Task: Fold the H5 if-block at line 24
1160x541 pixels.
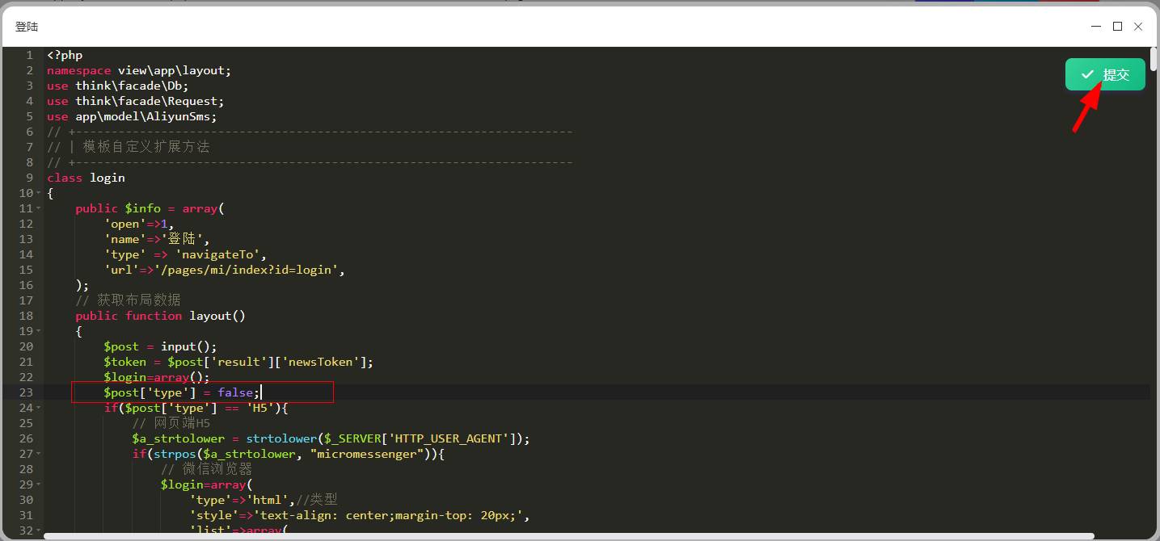Action: click(x=39, y=408)
